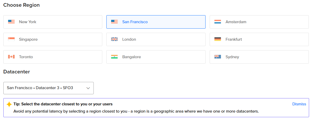Click the Netherlands flag next to Amsterdam
The image size is (322, 119).
point(218,22)
